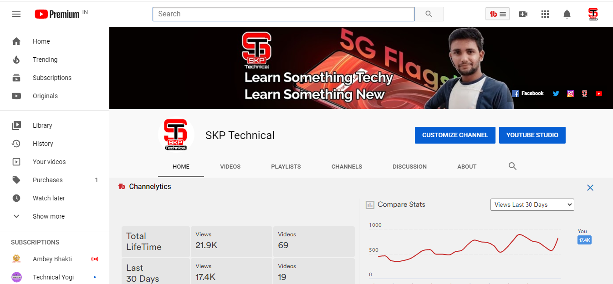Click the Twitter bird banner icon

(x=556, y=94)
